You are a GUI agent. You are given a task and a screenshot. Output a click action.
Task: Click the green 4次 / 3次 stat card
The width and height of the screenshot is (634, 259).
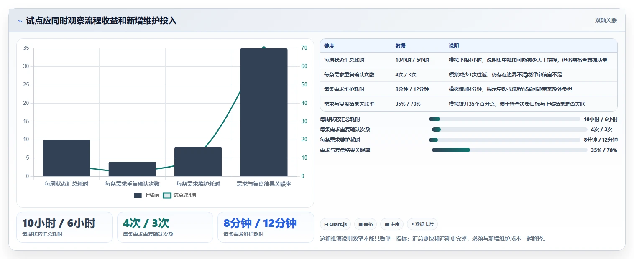pos(165,227)
